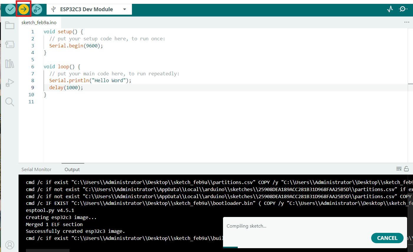
Task: Toggle the output scroll lock icon
Action: [406, 169]
